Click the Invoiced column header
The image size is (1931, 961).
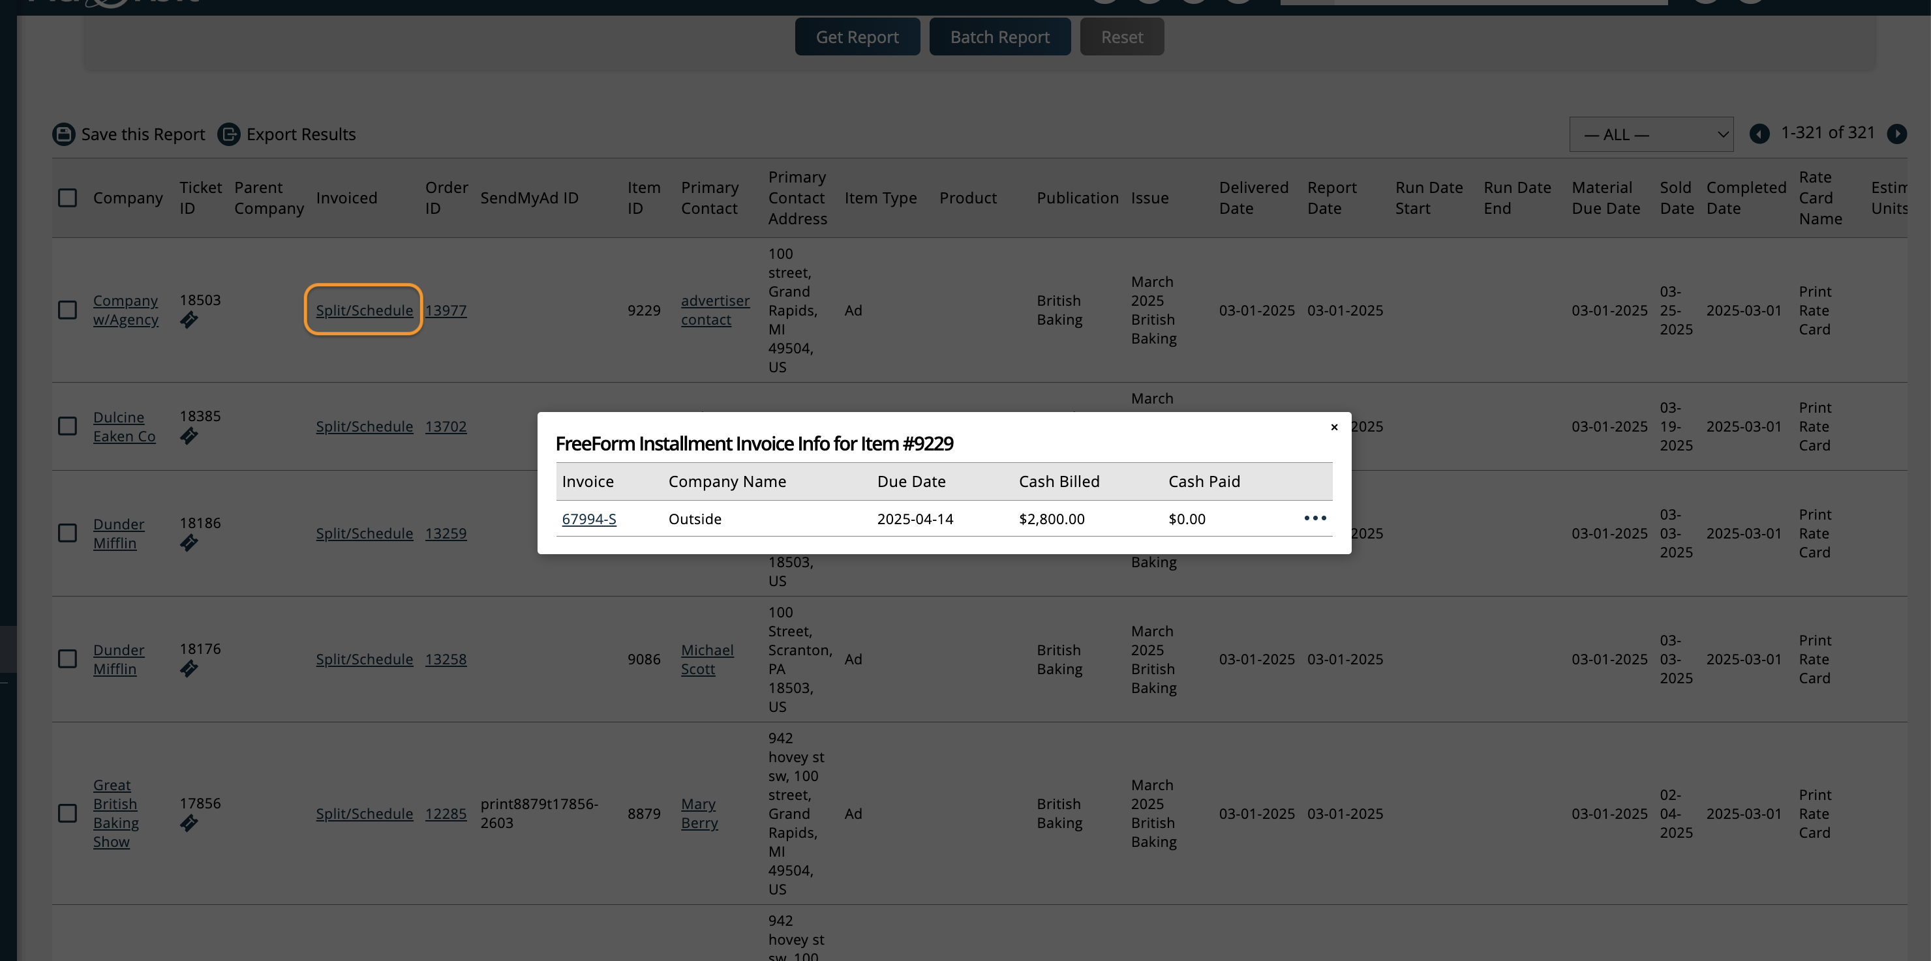pos(346,198)
